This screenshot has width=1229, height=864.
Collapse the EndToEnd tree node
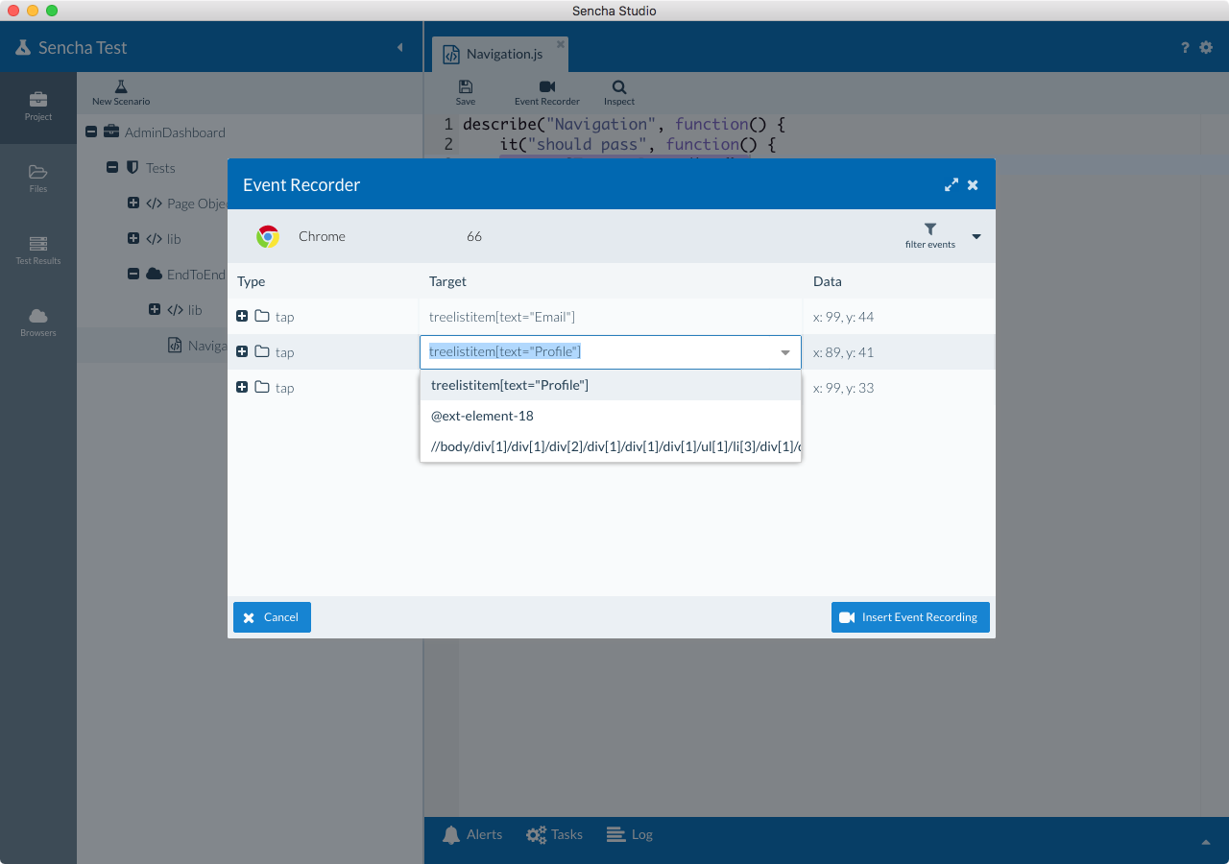point(133,274)
